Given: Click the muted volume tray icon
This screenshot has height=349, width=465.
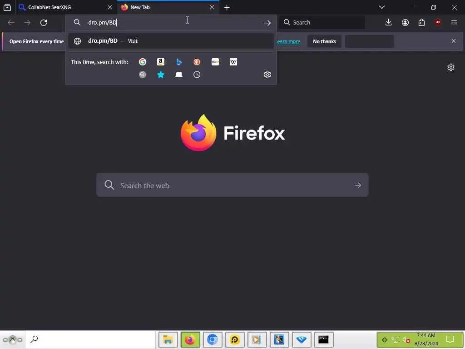Looking at the screenshot, I should tap(406, 340).
